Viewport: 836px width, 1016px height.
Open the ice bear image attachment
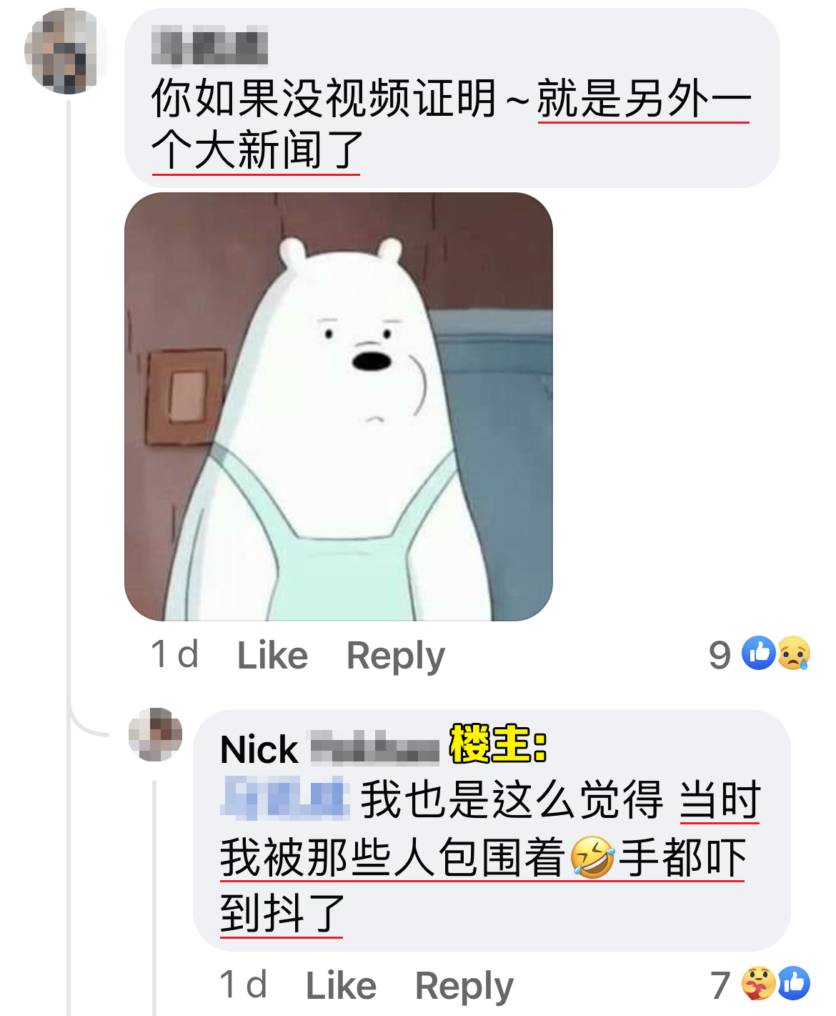pos(339,406)
